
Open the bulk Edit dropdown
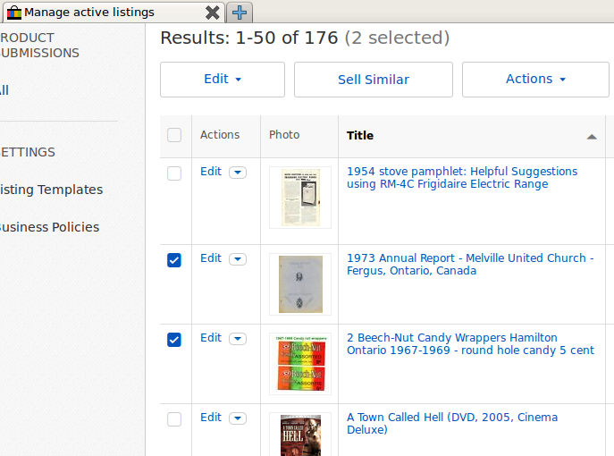[x=223, y=80]
